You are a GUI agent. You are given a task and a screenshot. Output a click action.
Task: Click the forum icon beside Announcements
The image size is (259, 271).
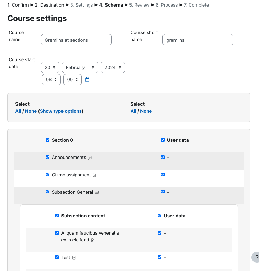(90, 158)
